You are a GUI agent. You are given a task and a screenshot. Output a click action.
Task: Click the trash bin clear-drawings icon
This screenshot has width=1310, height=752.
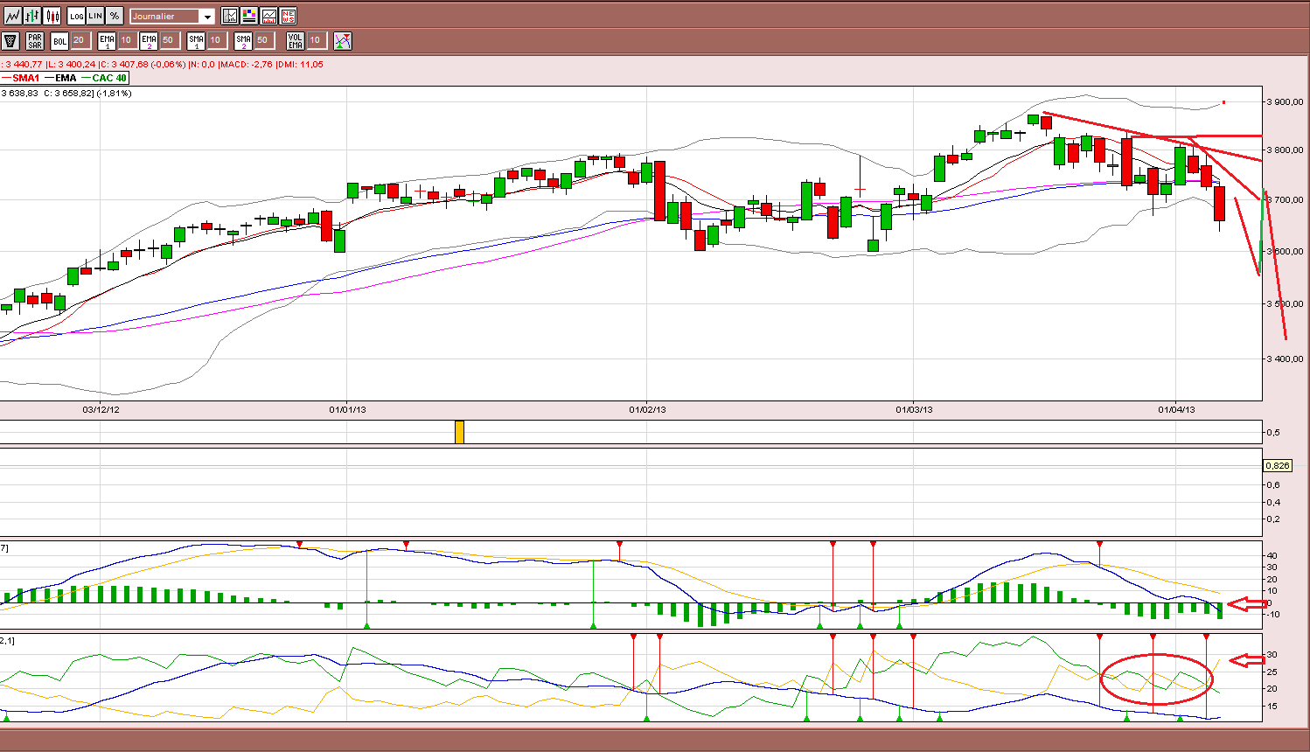click(x=10, y=40)
